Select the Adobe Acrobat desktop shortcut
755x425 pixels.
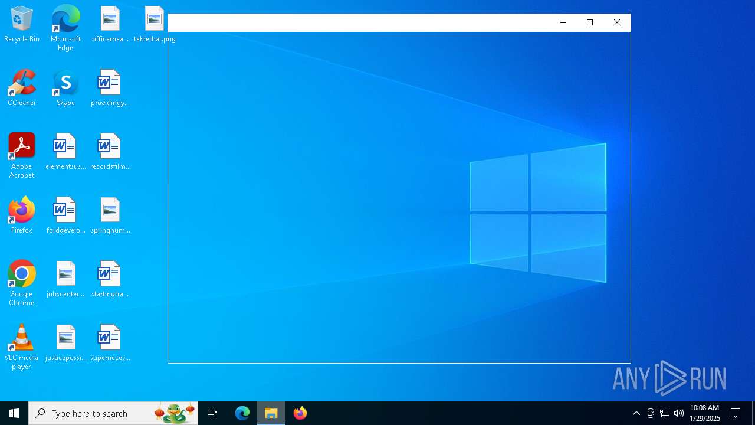click(x=22, y=156)
